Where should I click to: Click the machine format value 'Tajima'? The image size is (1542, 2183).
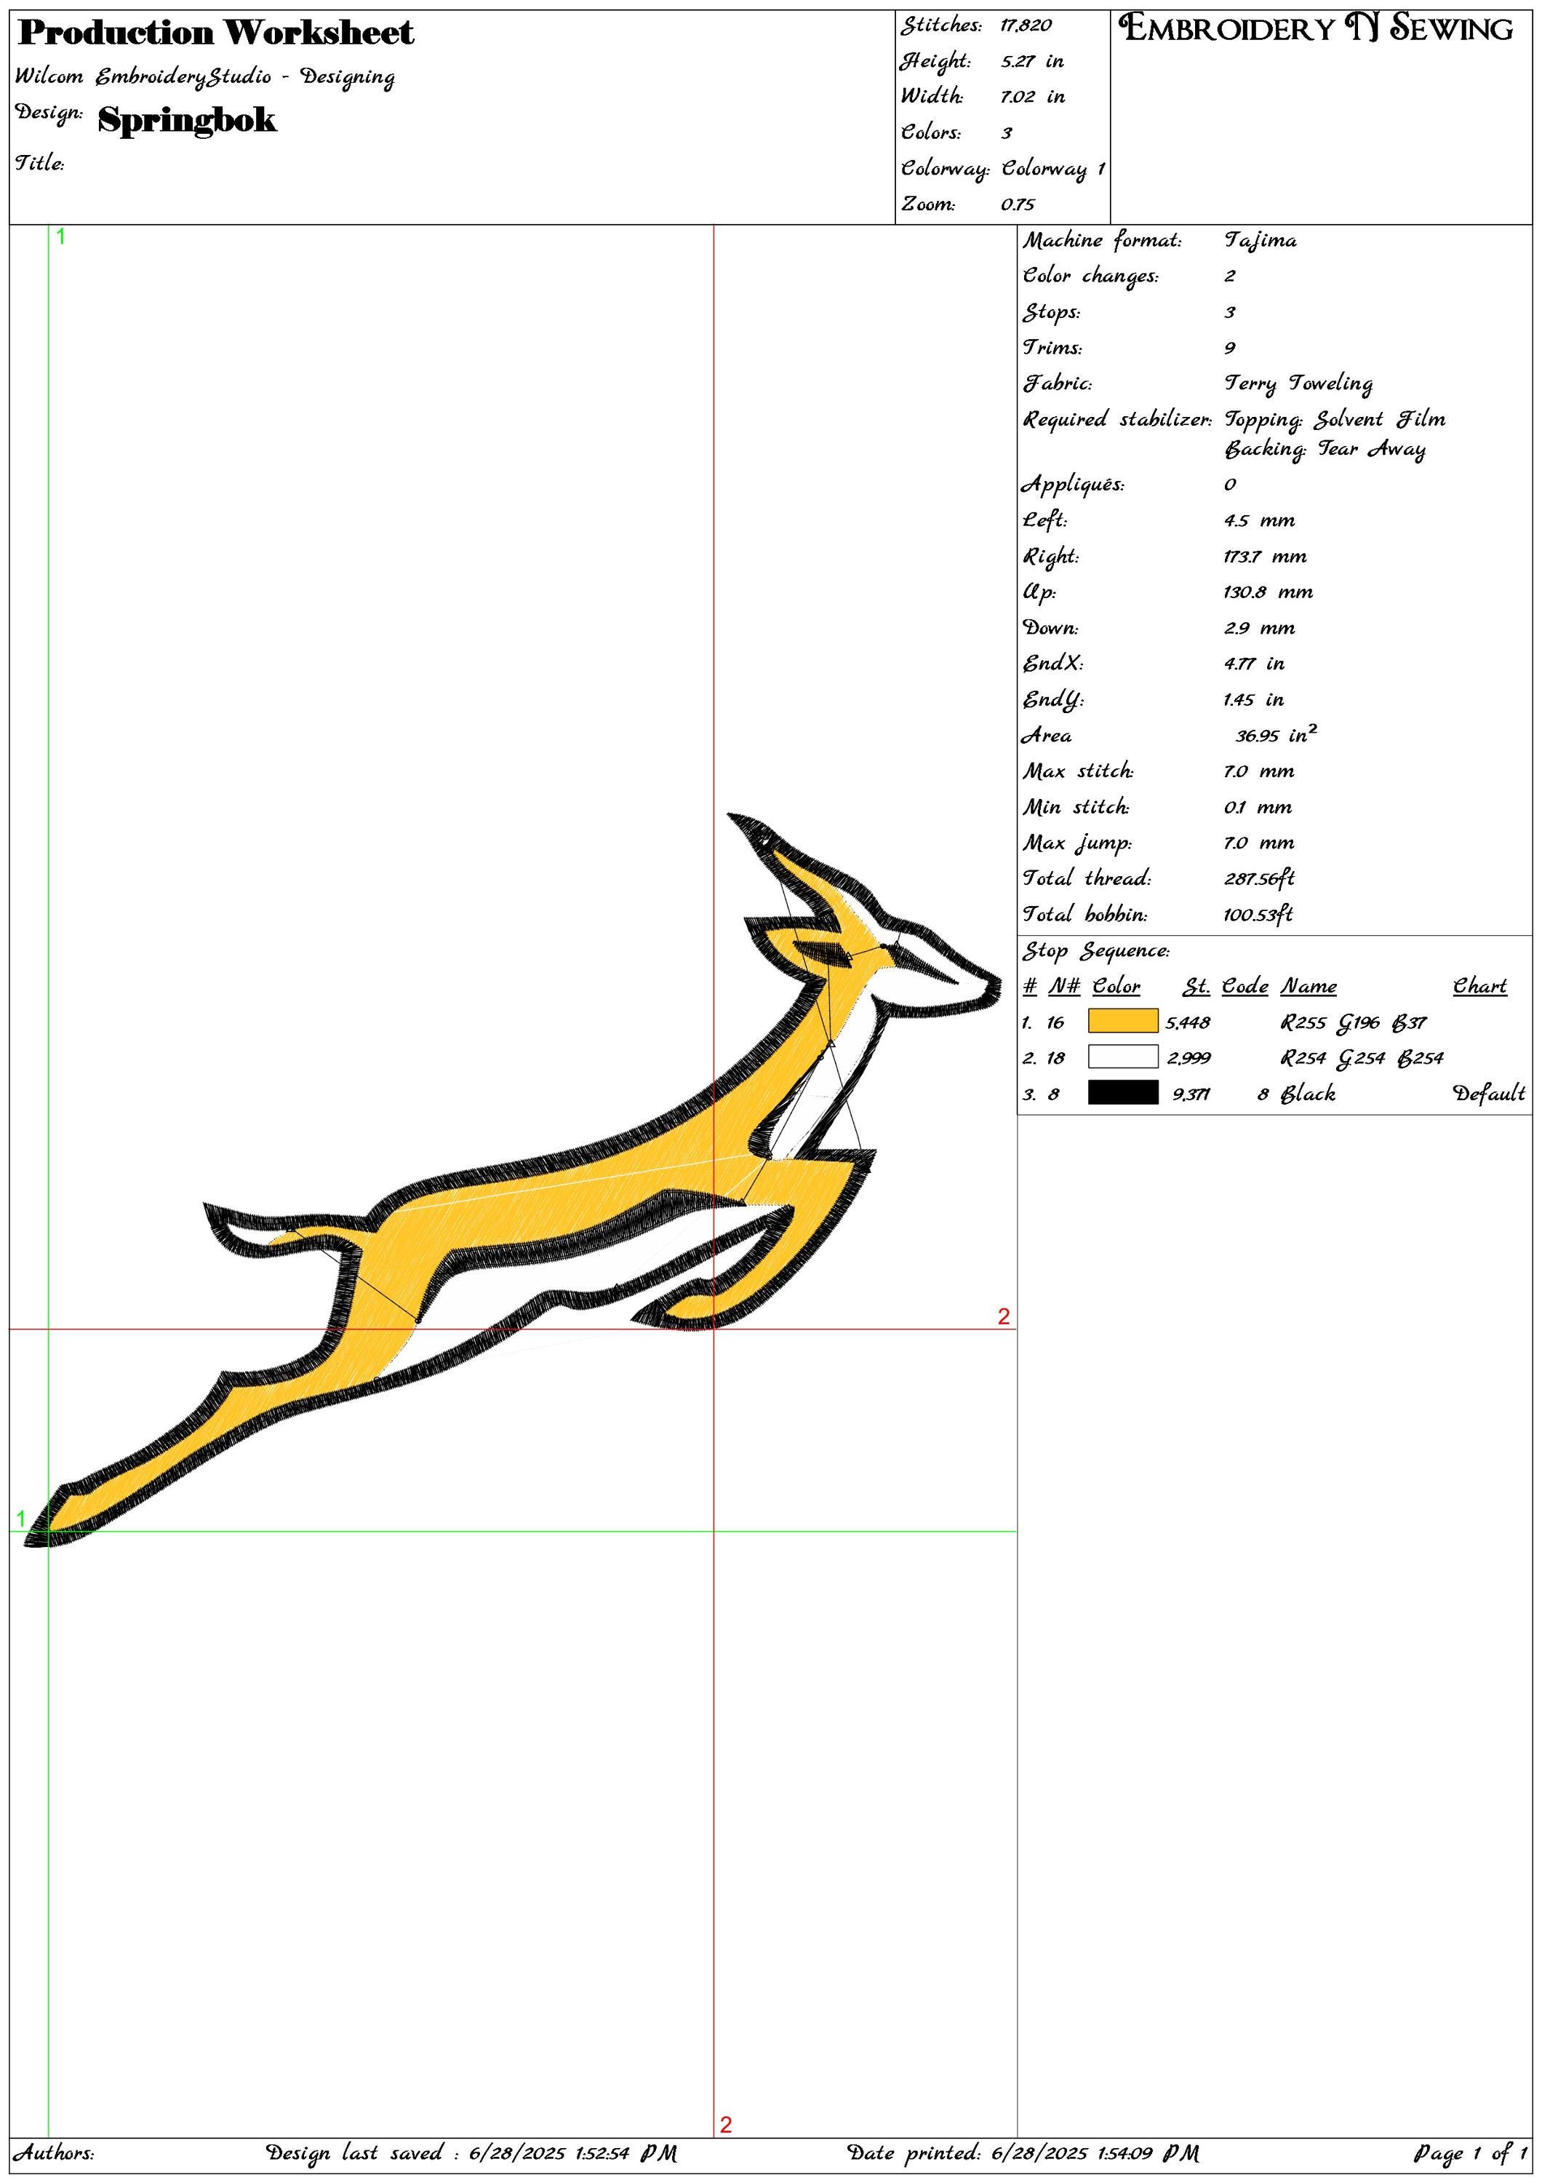[1260, 241]
